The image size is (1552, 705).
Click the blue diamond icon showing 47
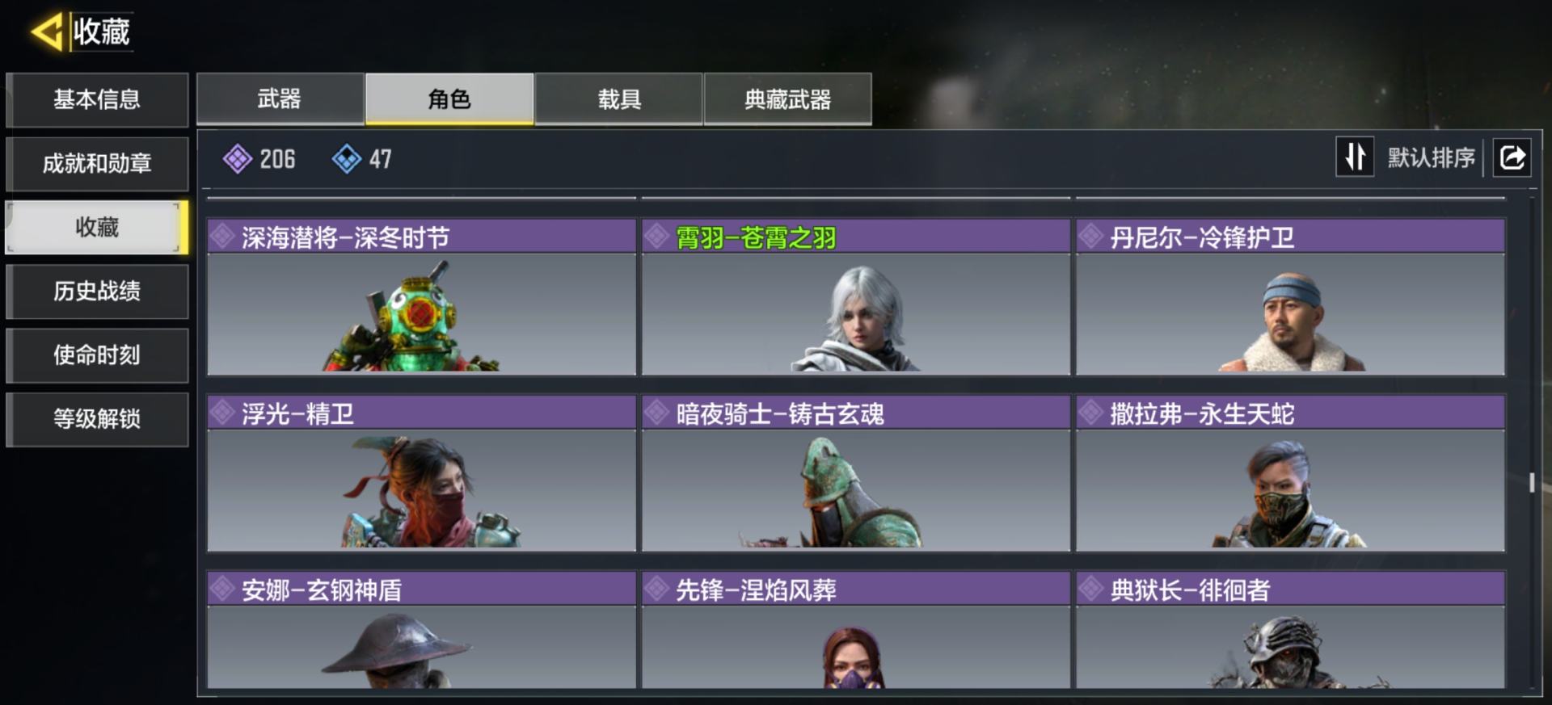pos(347,159)
